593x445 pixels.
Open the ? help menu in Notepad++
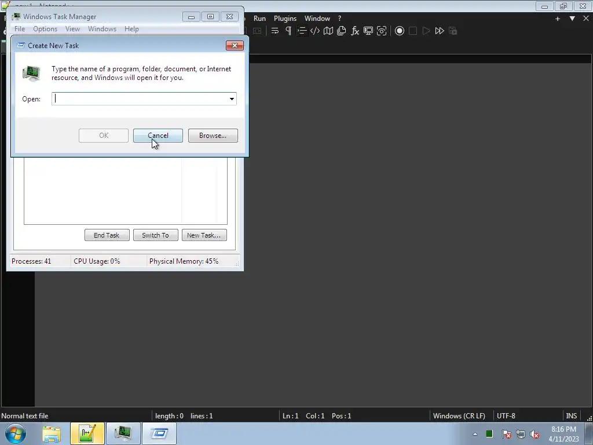point(339,19)
